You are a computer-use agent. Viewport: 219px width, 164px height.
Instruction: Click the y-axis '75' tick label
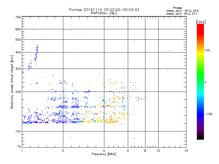pyautogui.click(x=19, y=147)
